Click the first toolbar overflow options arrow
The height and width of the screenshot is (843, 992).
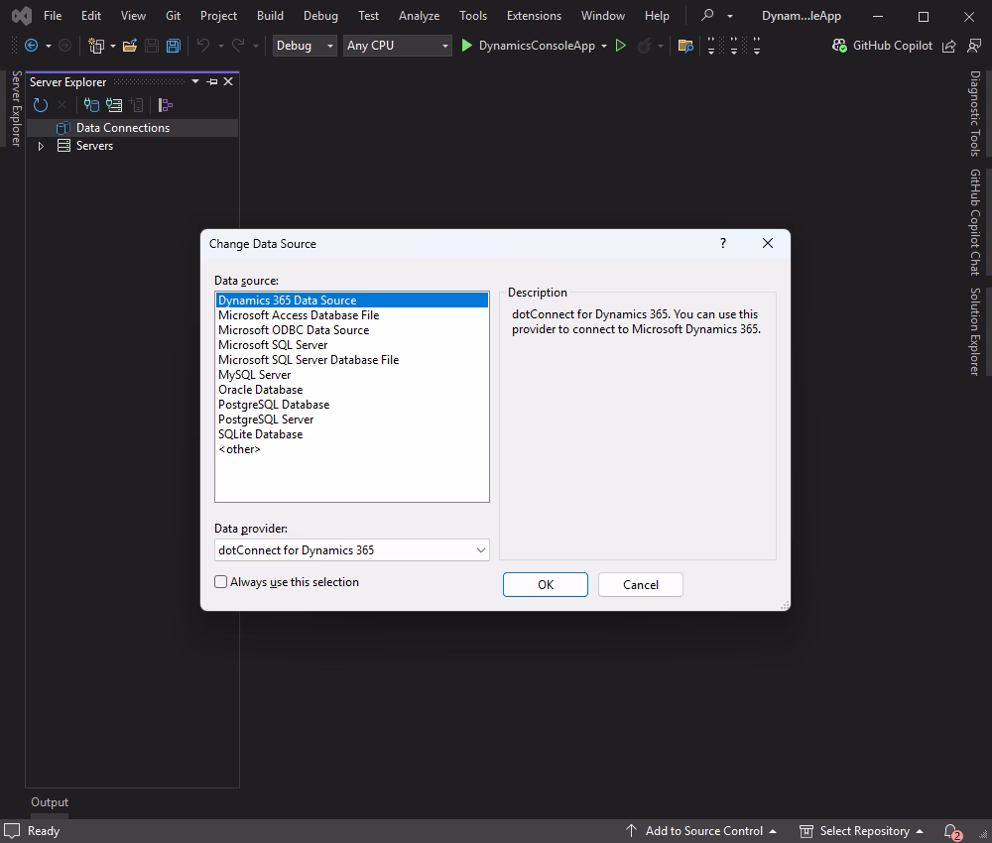(x=711, y=46)
